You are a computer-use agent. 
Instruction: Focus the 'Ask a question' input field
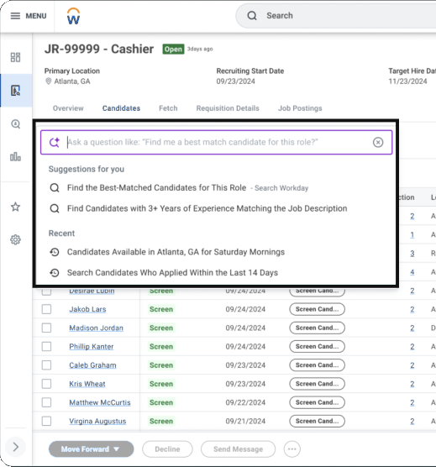218,142
